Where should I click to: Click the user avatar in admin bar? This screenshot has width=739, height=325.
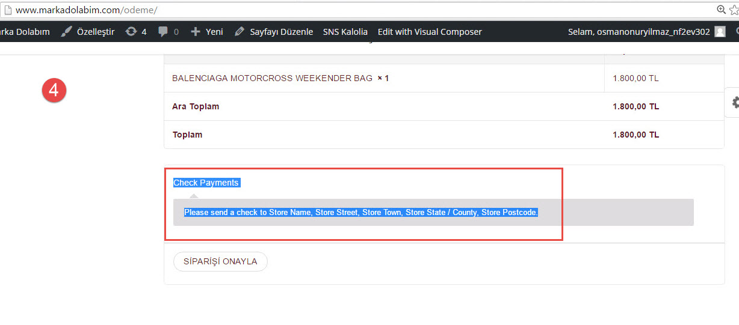pos(720,32)
